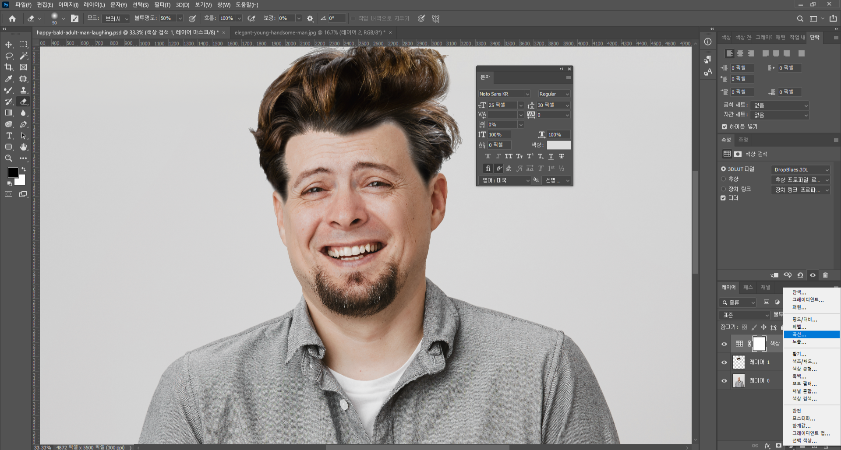Select the Brush tool in toolbox

click(9, 90)
